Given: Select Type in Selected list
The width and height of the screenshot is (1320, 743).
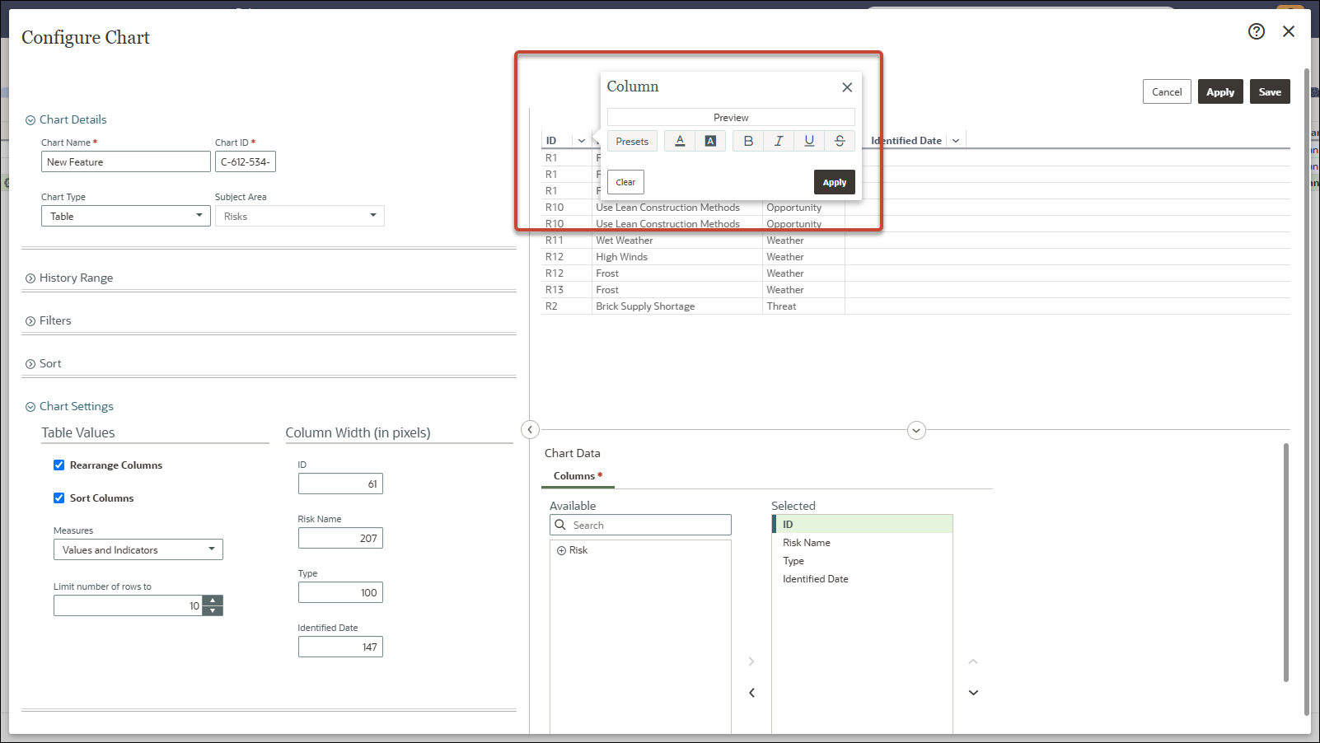Looking at the screenshot, I should pos(862,560).
